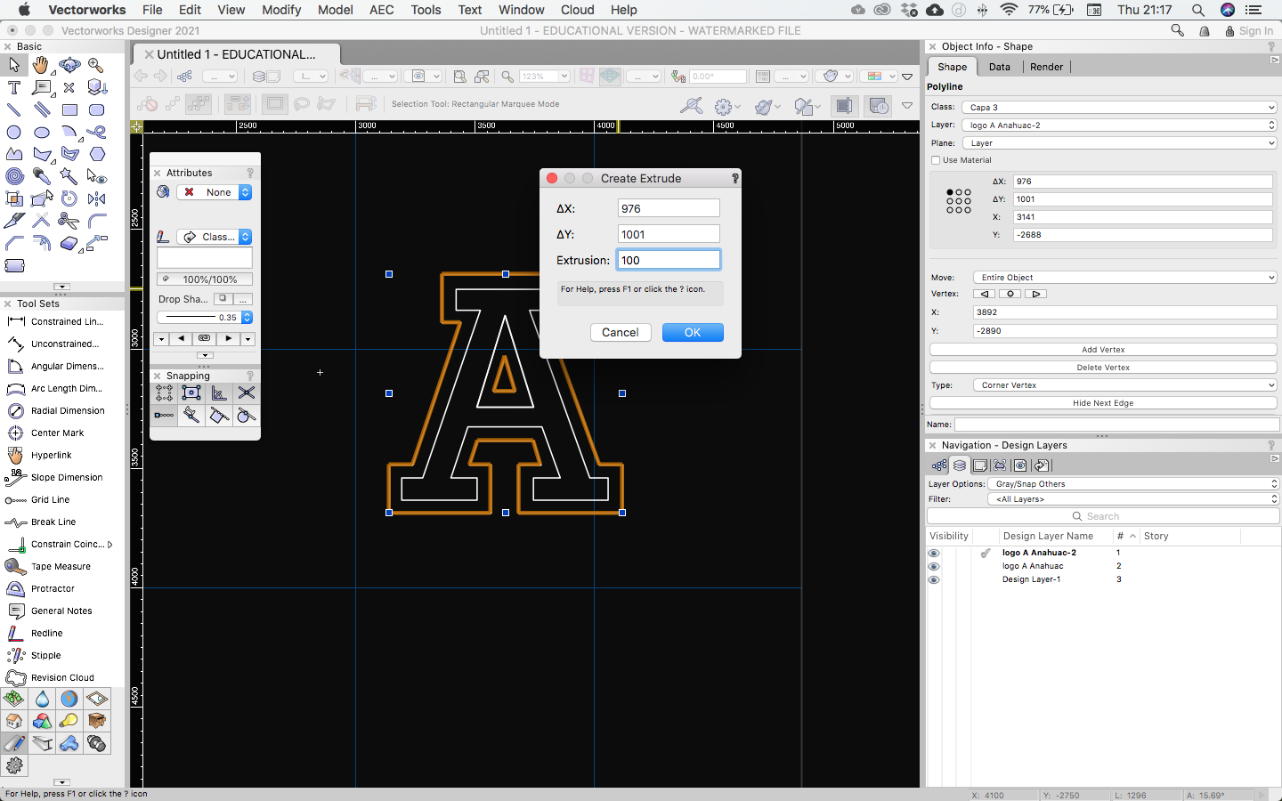Hide the logo A Anahuac layer
The image size is (1282, 801).
[x=933, y=566]
